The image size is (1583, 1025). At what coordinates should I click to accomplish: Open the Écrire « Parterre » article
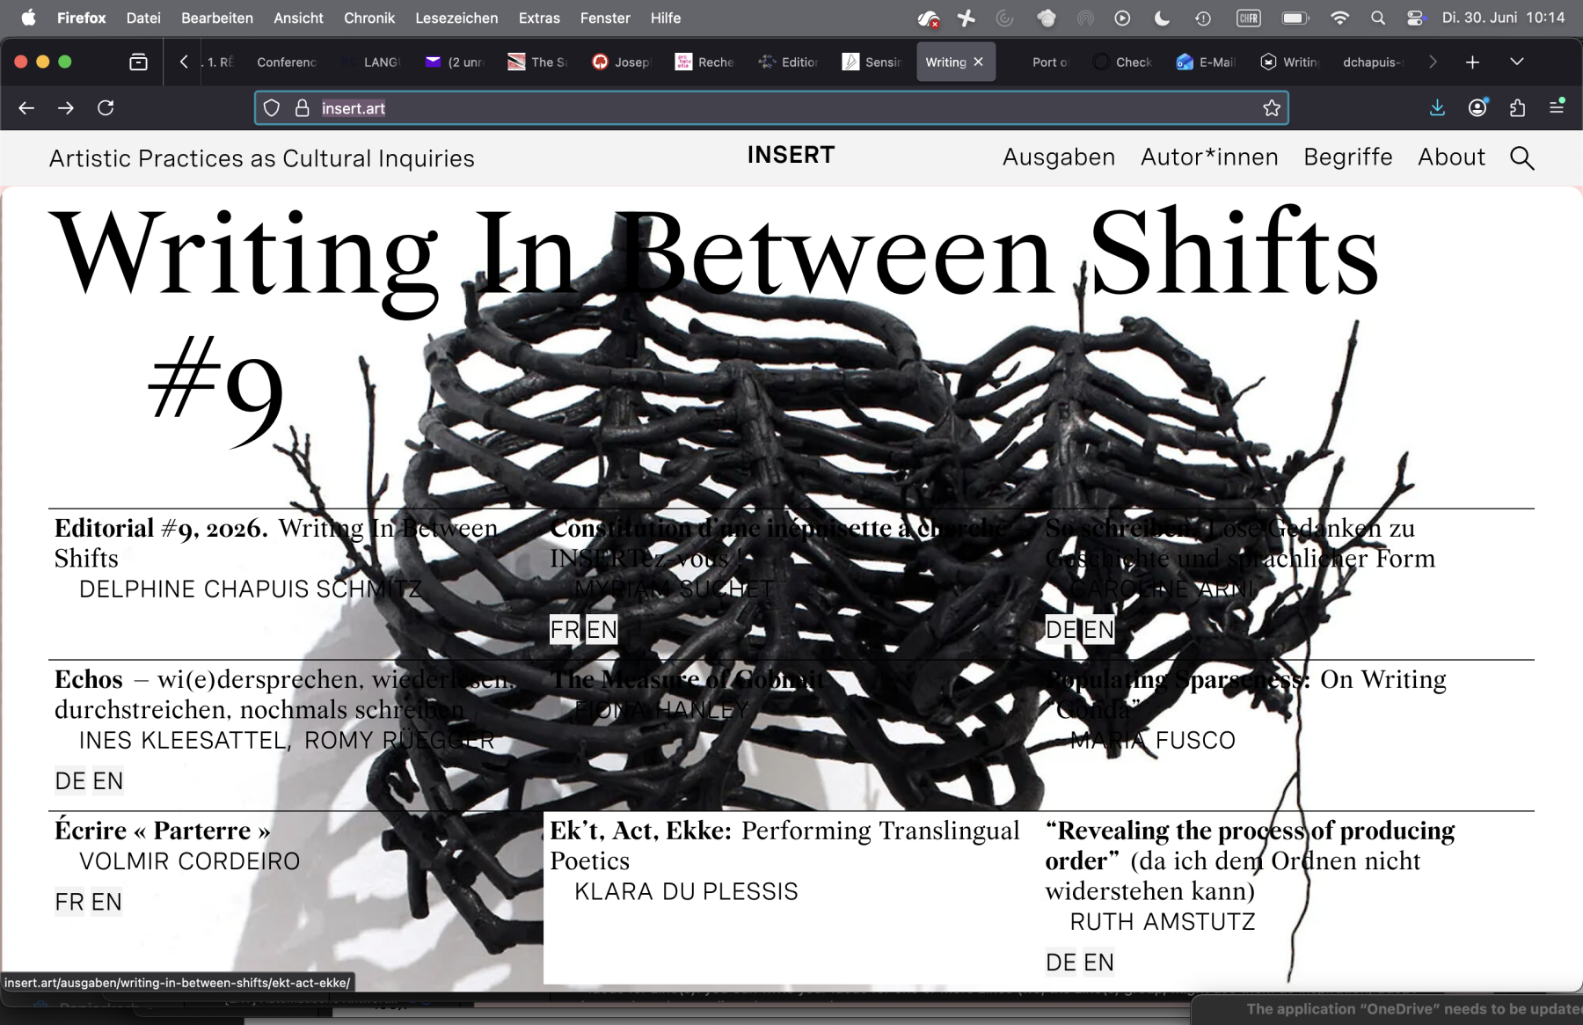click(162, 831)
